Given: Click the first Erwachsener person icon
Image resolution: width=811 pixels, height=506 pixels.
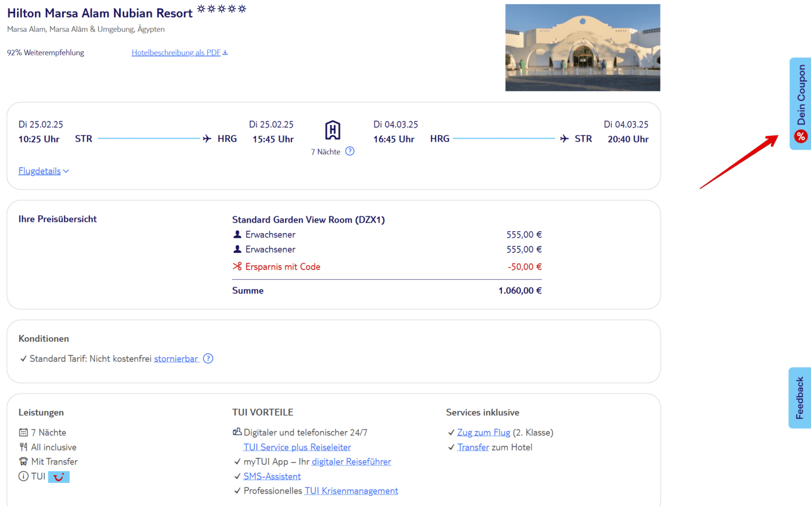Looking at the screenshot, I should [x=237, y=234].
